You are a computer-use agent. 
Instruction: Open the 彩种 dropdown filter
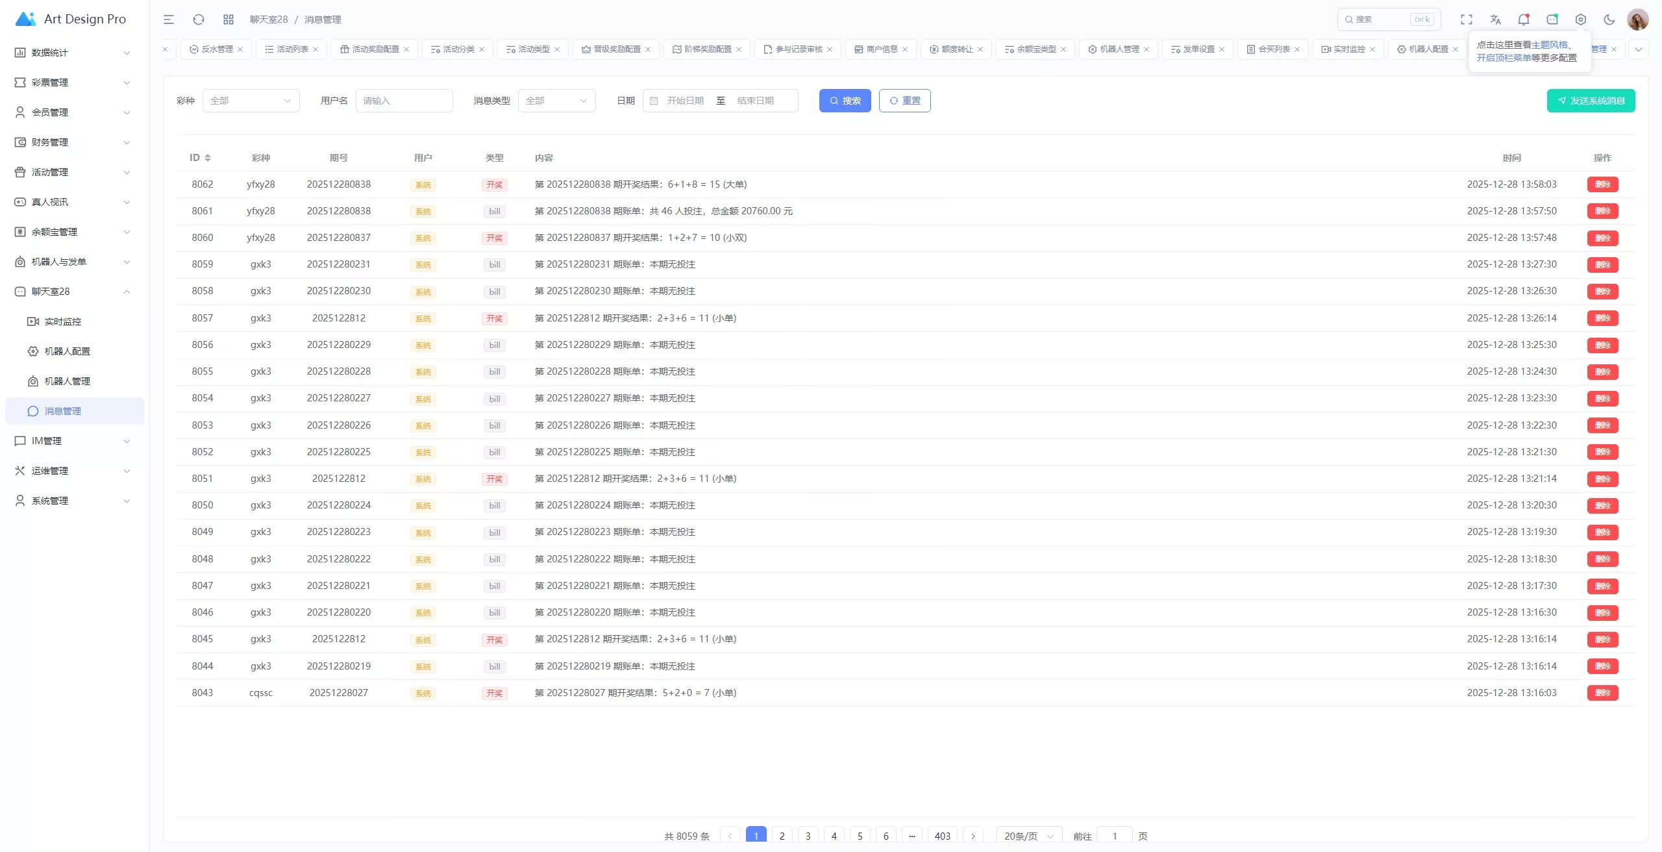(251, 101)
